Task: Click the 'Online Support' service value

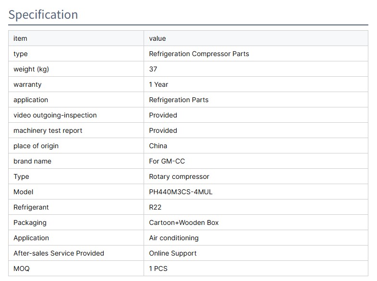Action: 173,253
